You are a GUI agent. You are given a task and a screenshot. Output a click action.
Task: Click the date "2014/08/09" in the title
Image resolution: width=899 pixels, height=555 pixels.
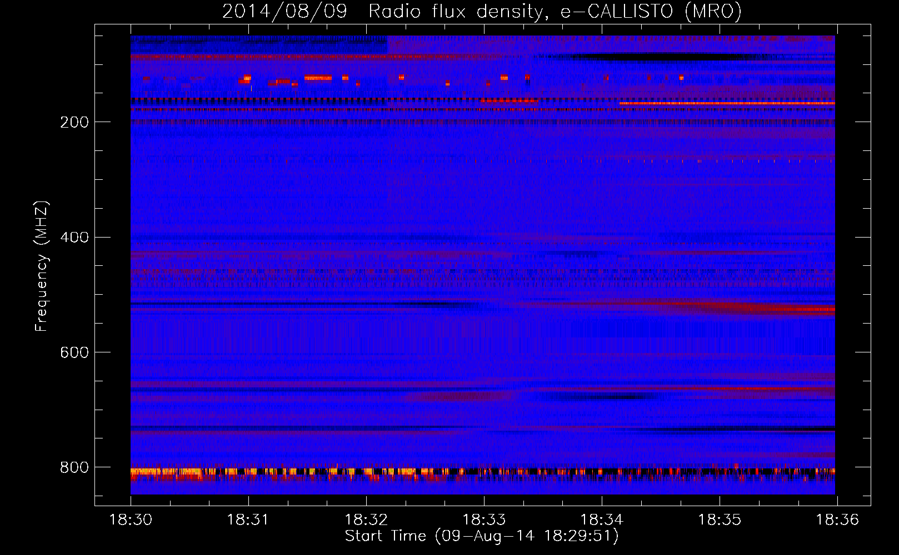pyautogui.click(x=284, y=11)
